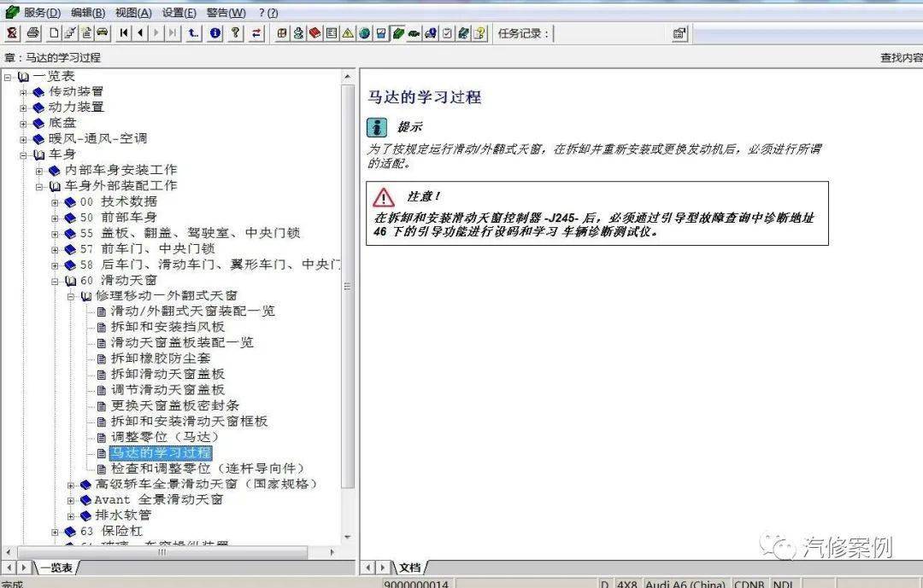The image size is (923, 588).
Task: Go to first page with skip-back arrow
Action: (124, 33)
